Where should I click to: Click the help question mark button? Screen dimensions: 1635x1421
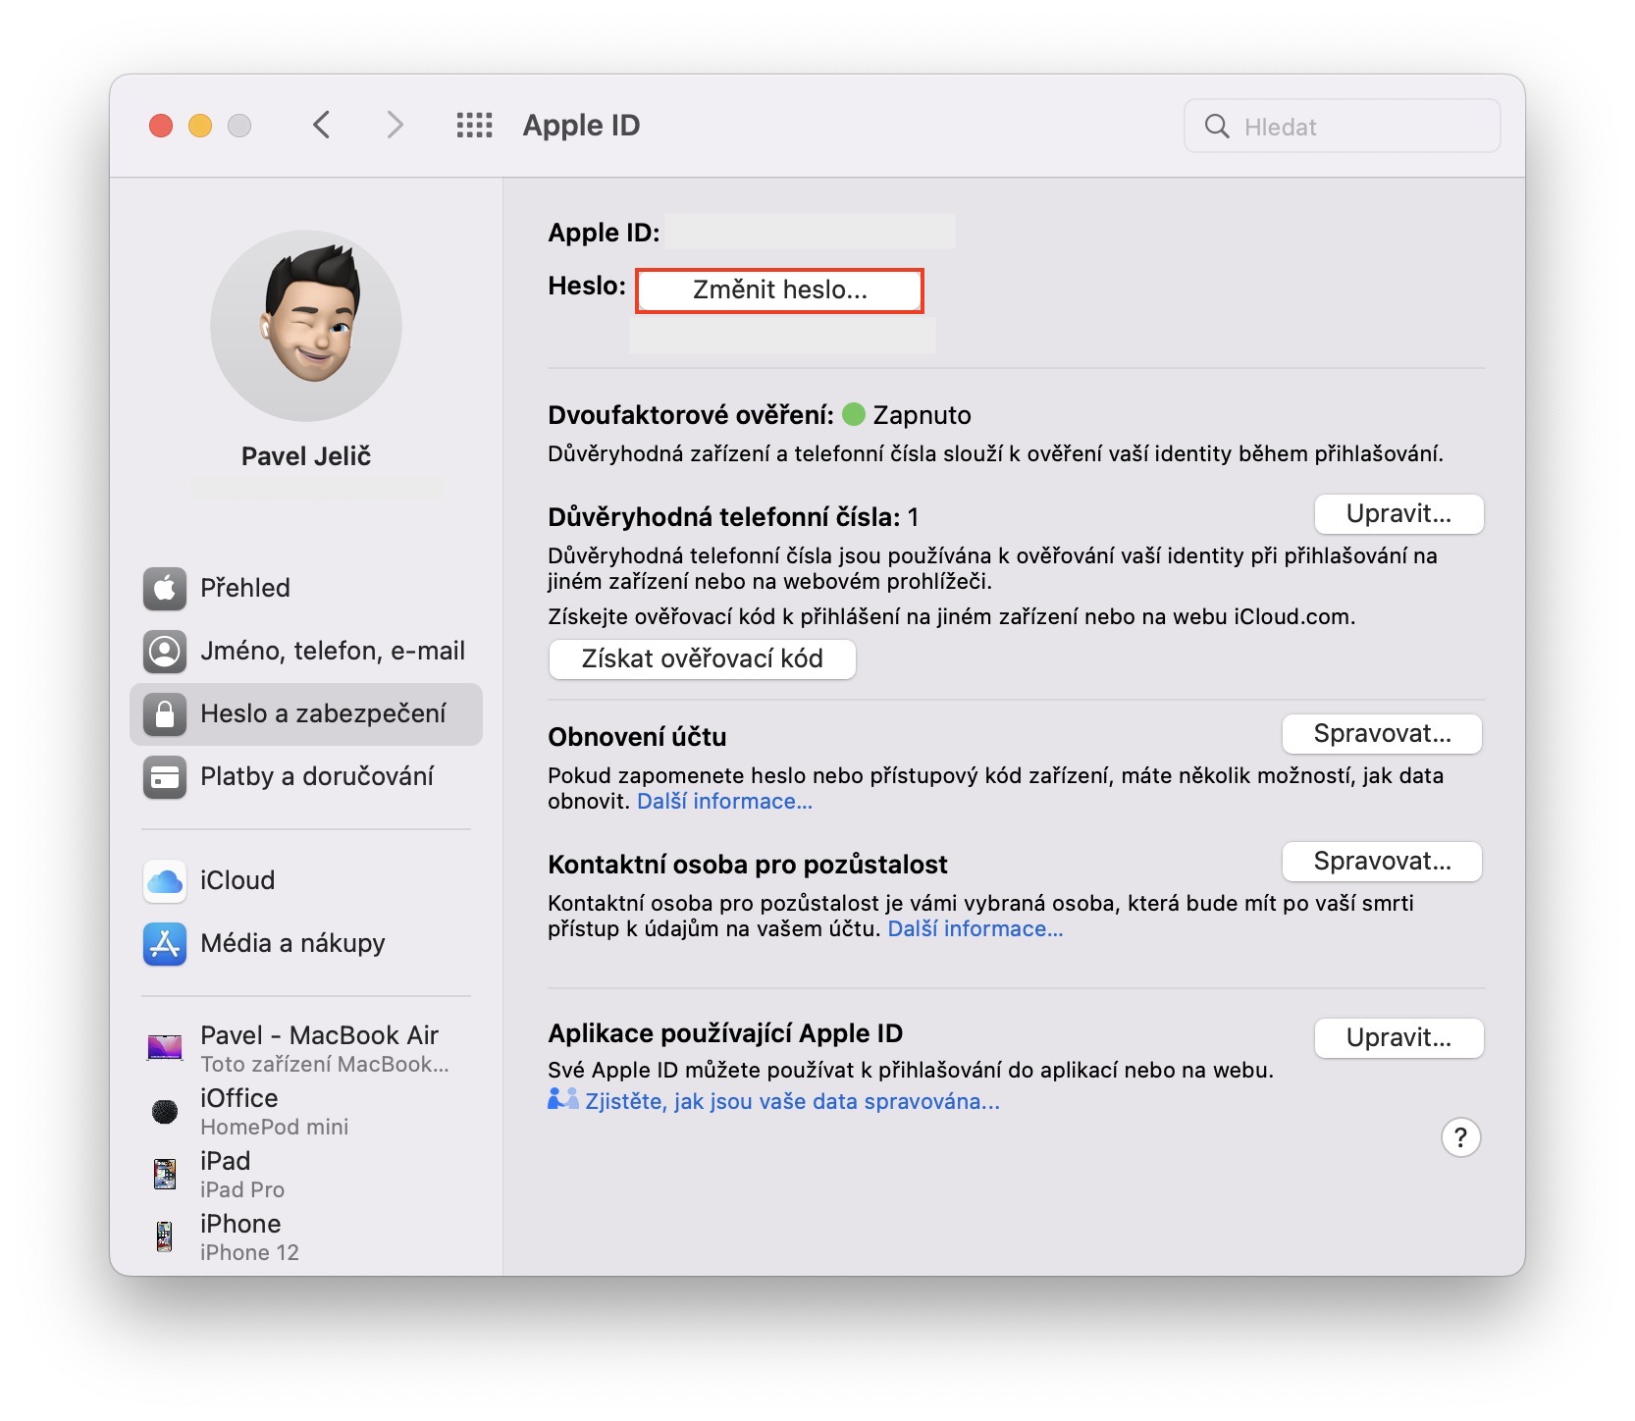[x=1460, y=1137]
